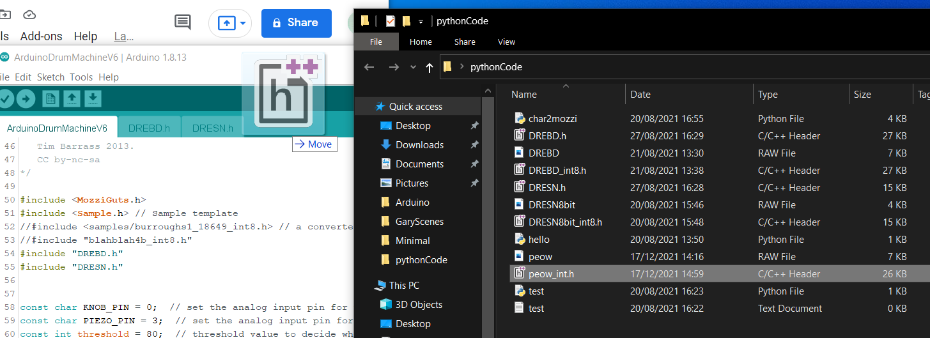The image size is (930, 338).
Task: Click the blue Share button
Action: click(x=297, y=23)
